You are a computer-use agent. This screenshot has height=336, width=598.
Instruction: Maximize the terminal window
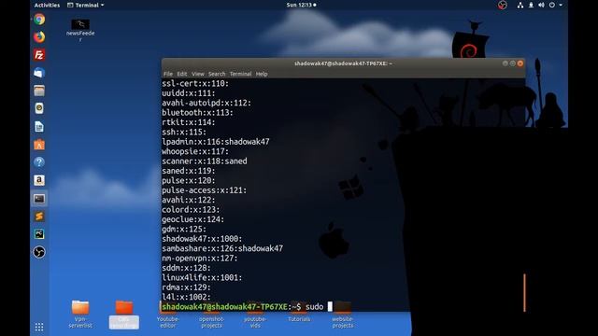pyautogui.click(x=513, y=63)
